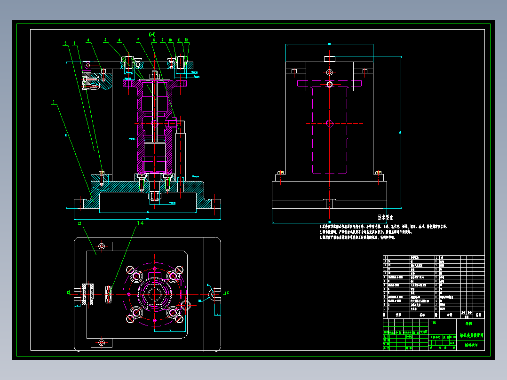Select part balloon number 7
The width and height of the screenshot is (507, 380).
point(138,40)
